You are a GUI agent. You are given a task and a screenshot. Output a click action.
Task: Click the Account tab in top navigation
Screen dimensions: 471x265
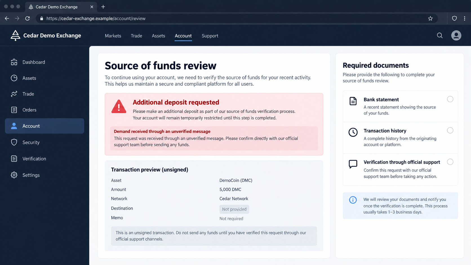[x=183, y=36]
